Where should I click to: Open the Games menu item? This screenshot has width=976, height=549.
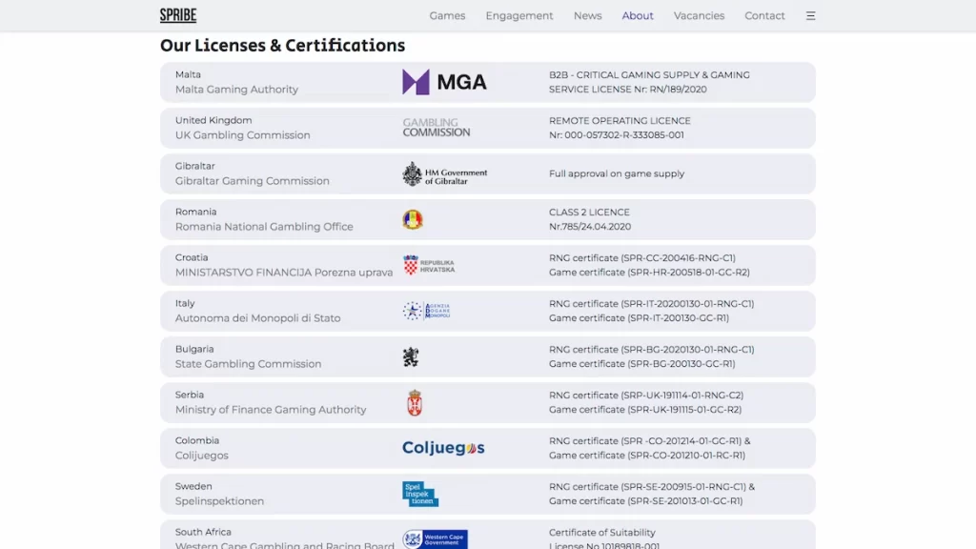tap(447, 15)
